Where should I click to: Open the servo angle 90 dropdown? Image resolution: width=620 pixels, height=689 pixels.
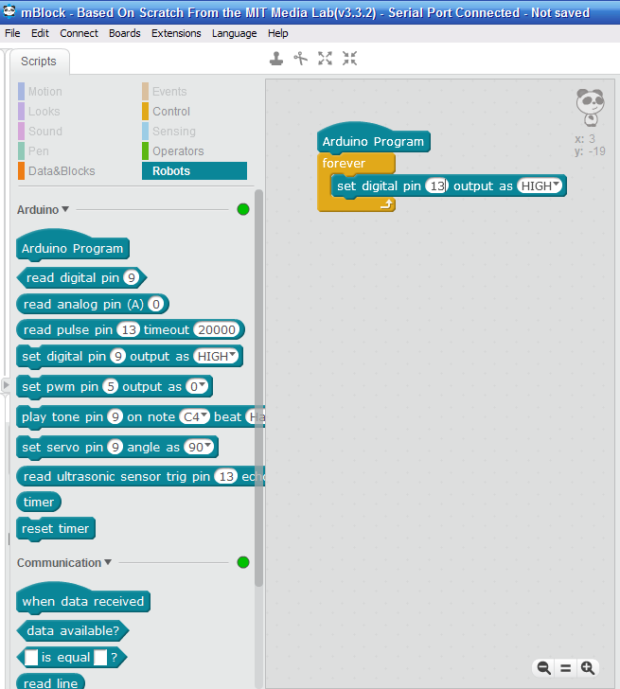[199, 447]
